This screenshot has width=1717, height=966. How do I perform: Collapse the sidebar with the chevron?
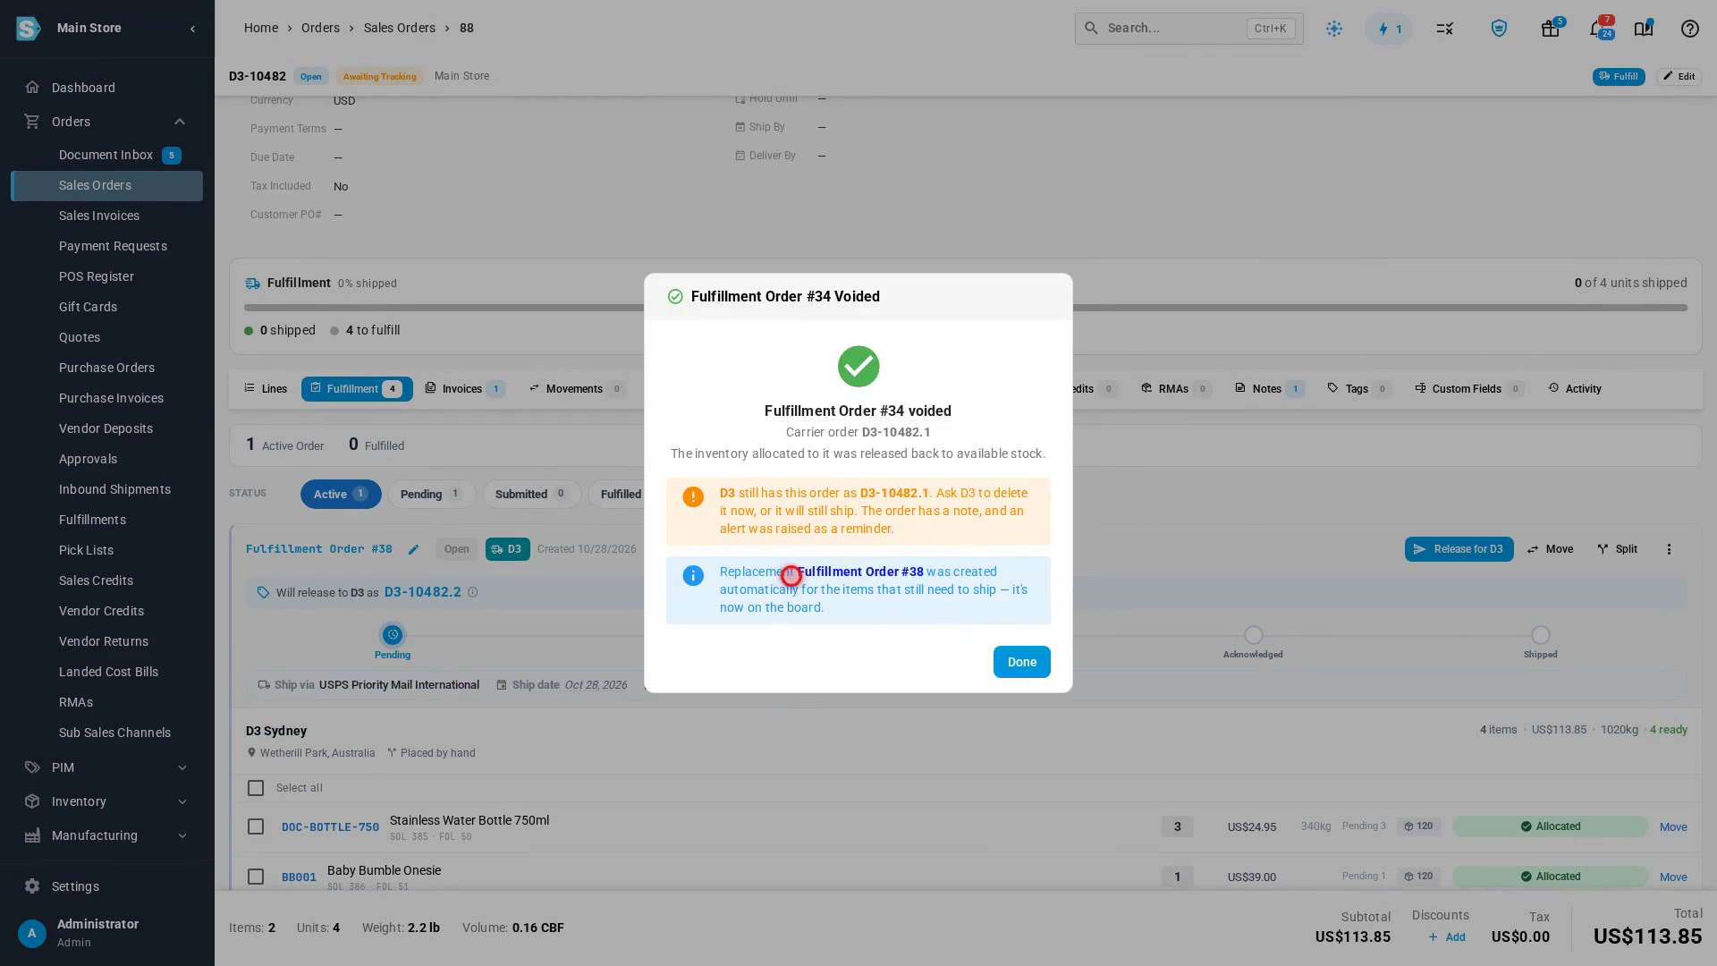point(192,29)
